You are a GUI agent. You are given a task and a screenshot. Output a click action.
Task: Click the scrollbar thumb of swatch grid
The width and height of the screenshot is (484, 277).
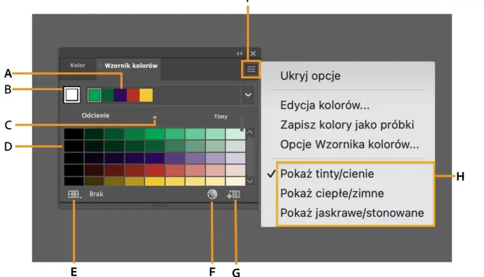click(x=250, y=157)
